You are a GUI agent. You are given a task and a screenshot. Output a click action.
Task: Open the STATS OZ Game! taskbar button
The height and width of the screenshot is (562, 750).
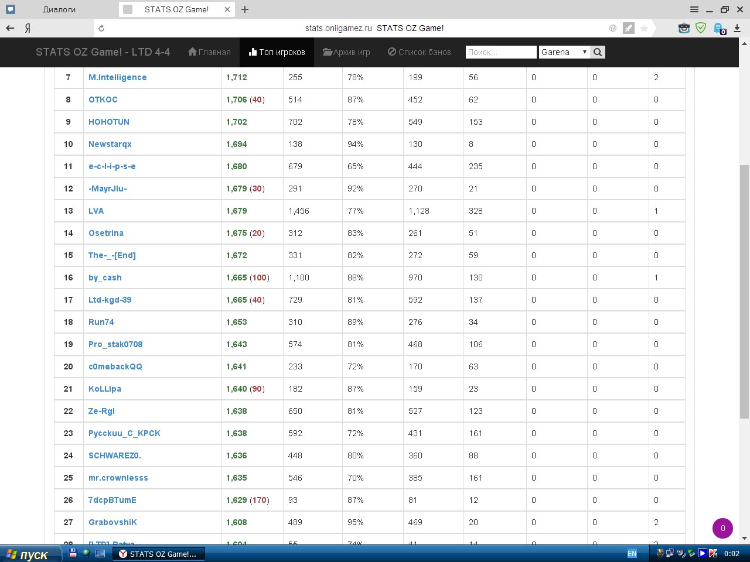point(158,554)
